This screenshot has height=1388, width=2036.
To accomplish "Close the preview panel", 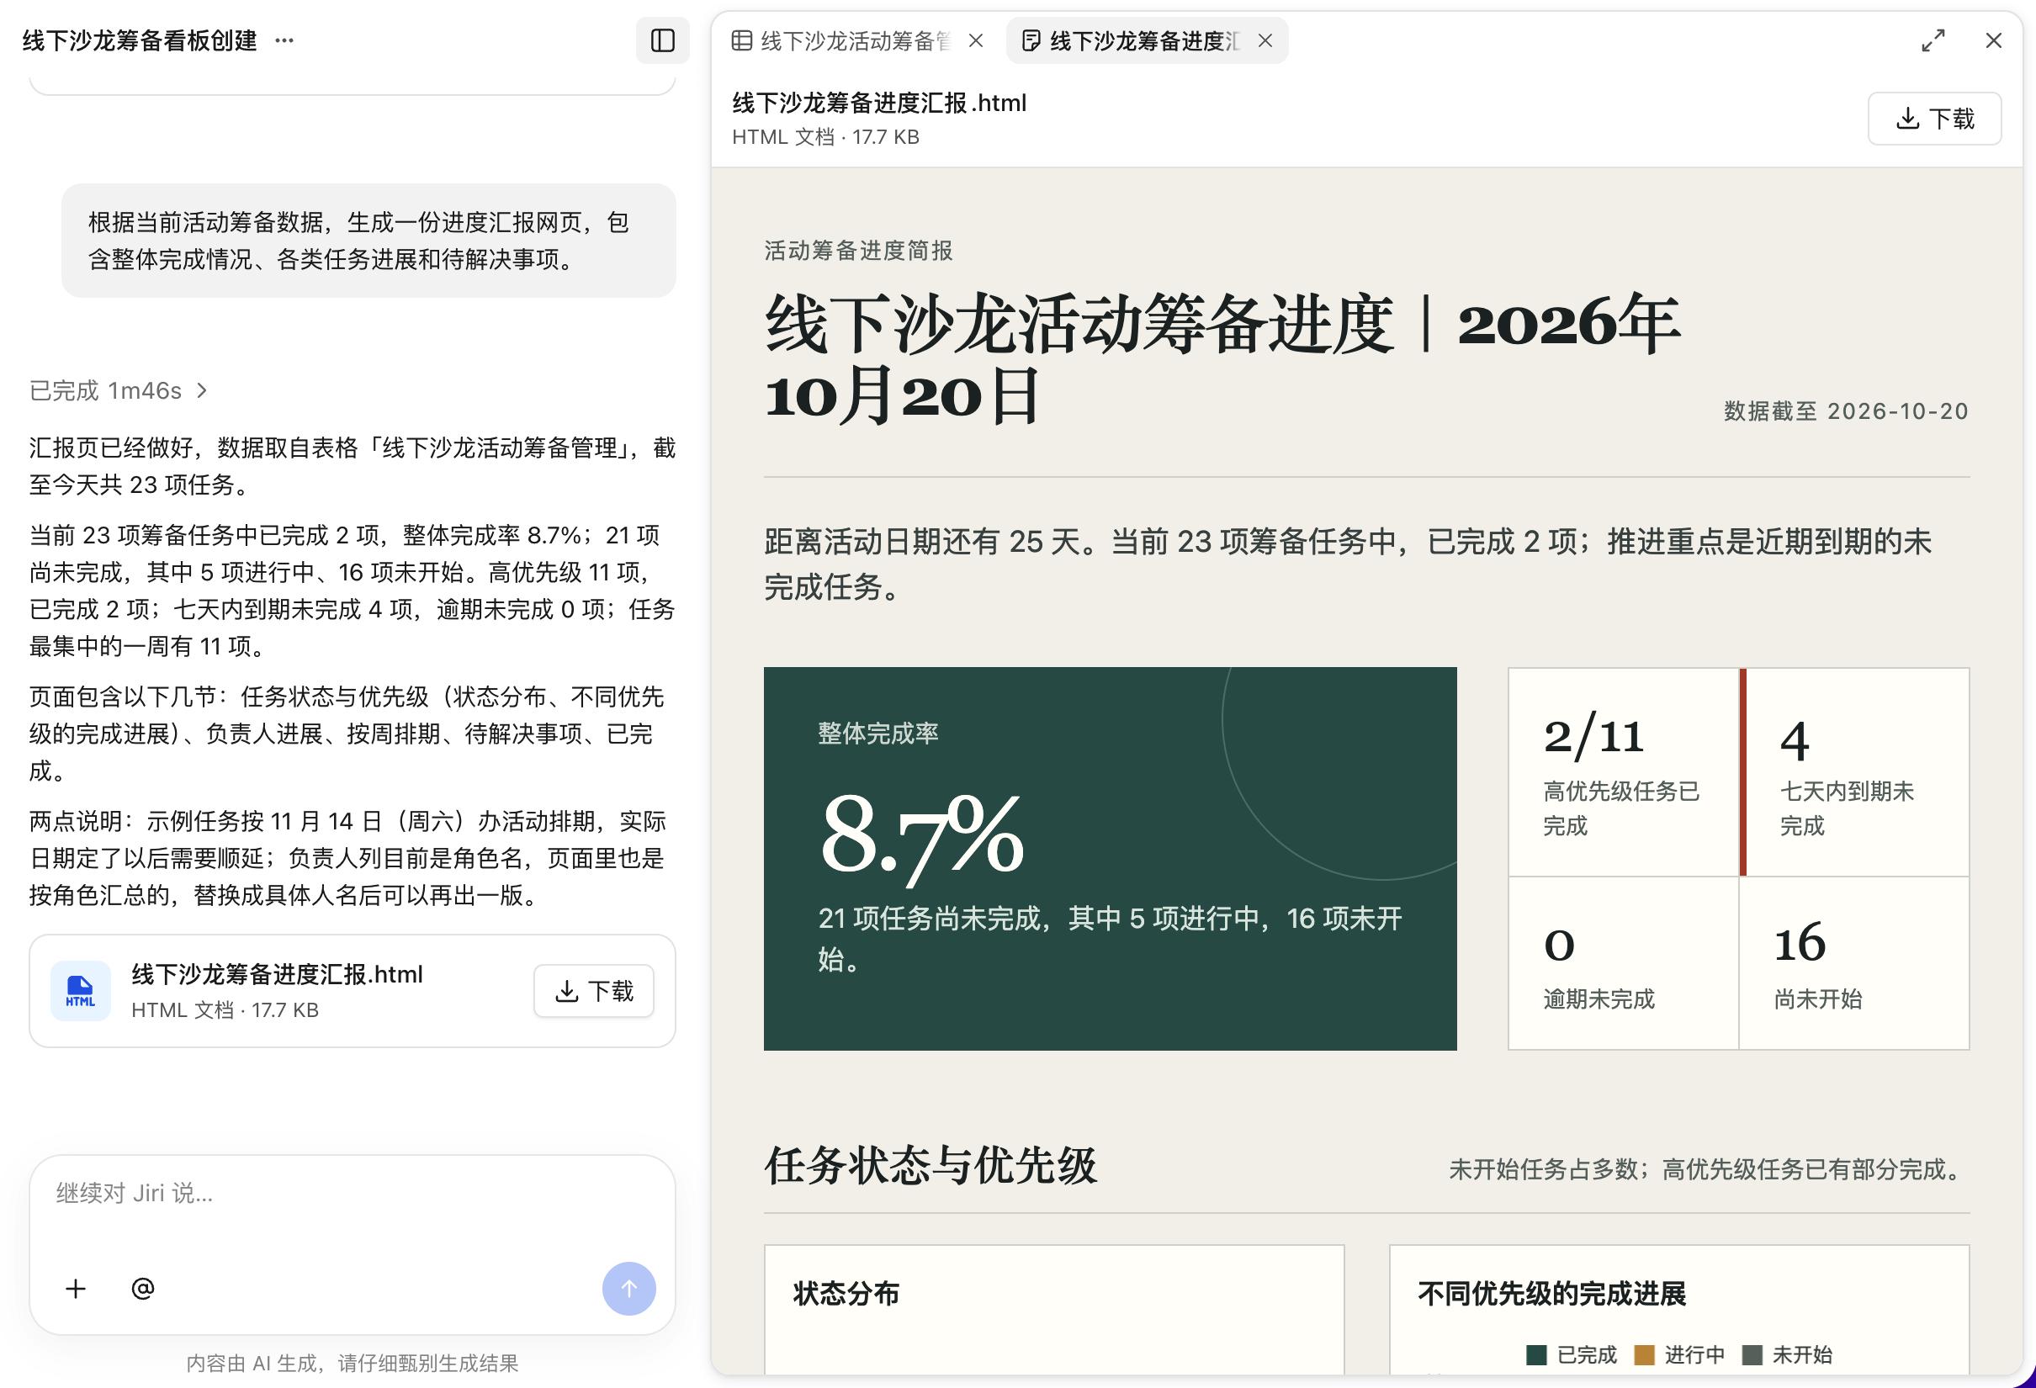I will [x=1994, y=40].
